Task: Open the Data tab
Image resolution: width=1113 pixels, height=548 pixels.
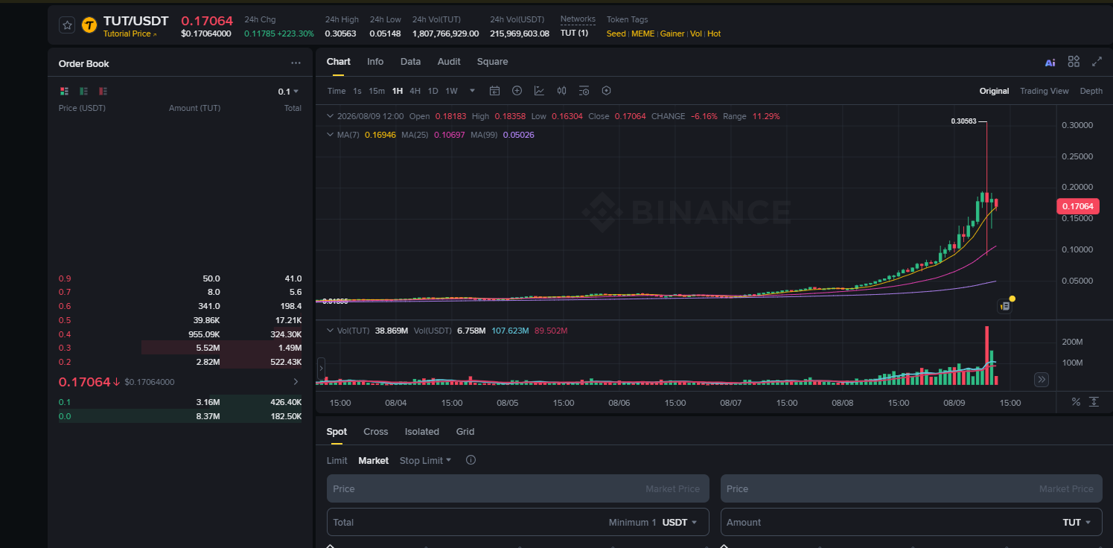Action: (410, 62)
